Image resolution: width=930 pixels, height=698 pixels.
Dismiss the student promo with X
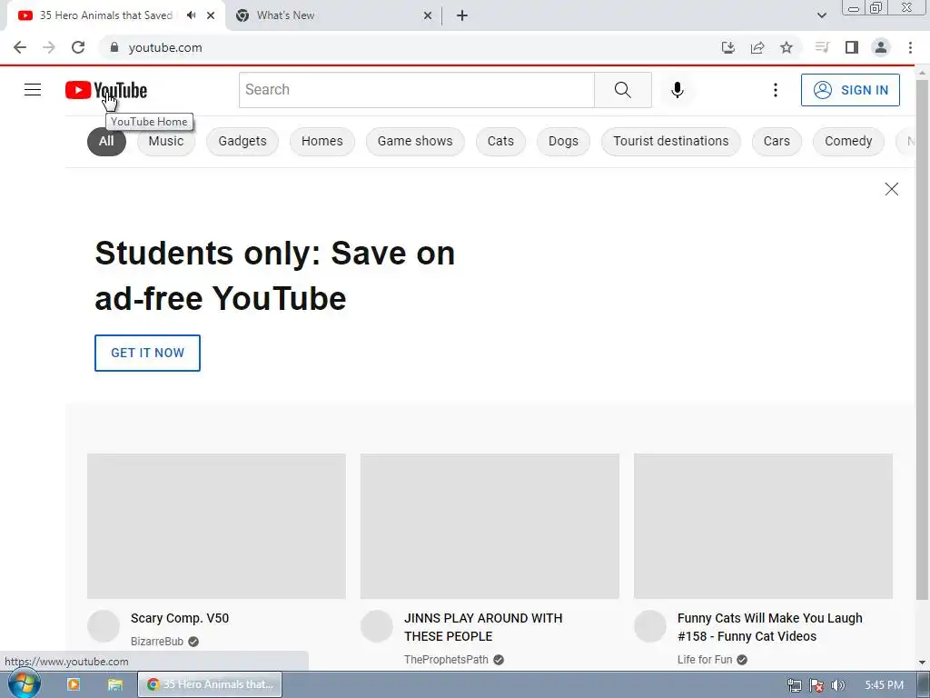[892, 189]
